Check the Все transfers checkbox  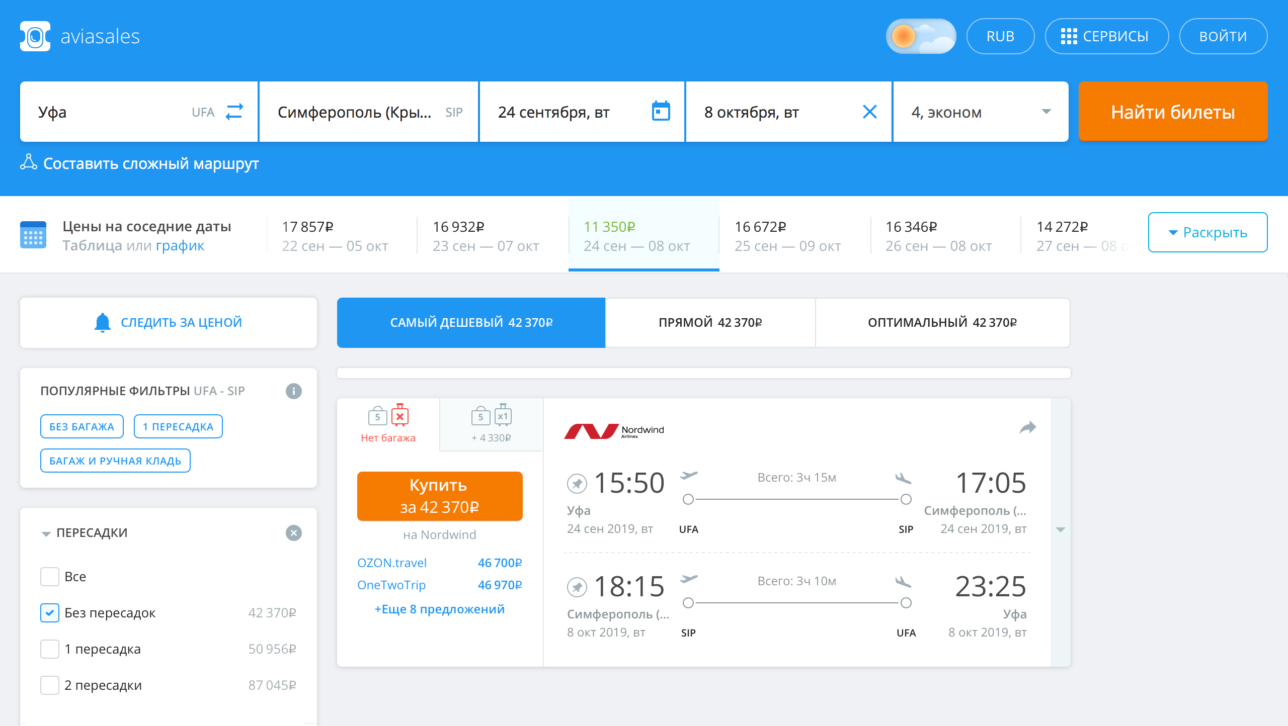pyautogui.click(x=50, y=577)
